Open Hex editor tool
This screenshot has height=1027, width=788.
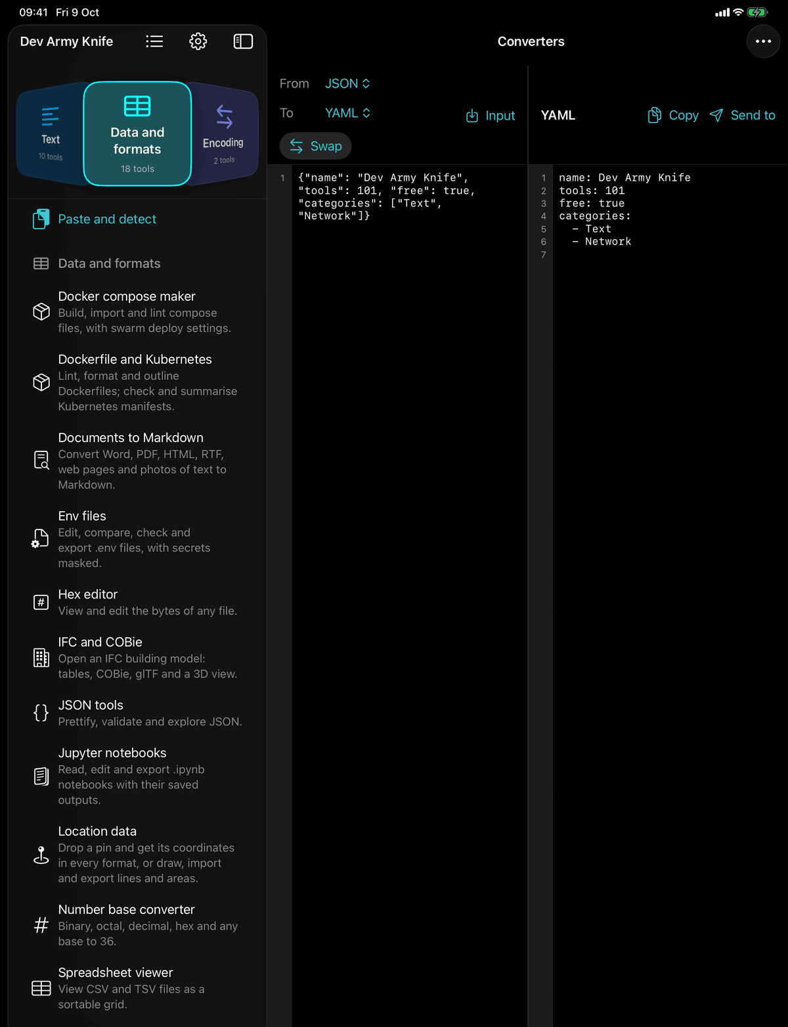point(137,602)
